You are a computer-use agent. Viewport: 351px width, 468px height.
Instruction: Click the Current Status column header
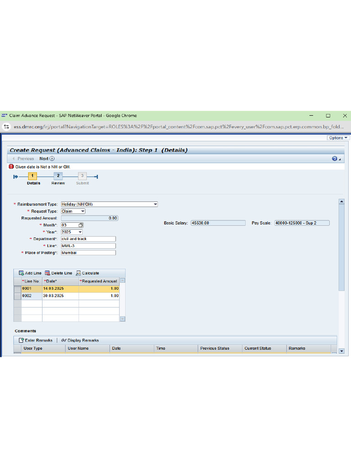[x=264, y=348]
